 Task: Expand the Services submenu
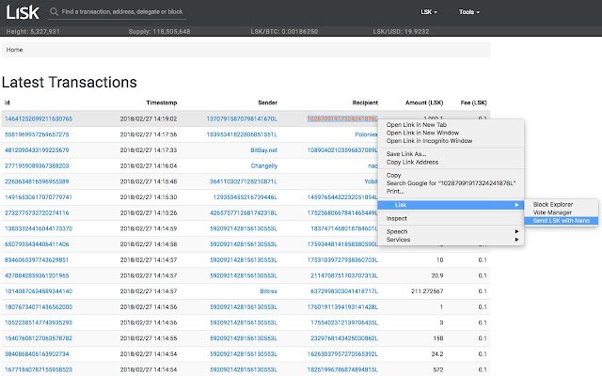click(451, 240)
